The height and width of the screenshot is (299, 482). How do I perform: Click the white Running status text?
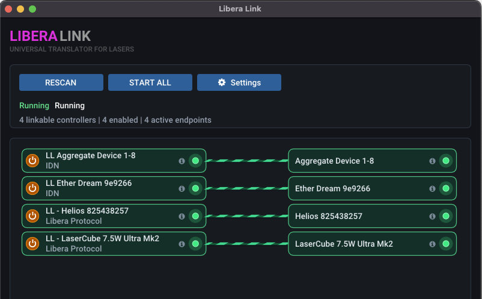click(70, 105)
